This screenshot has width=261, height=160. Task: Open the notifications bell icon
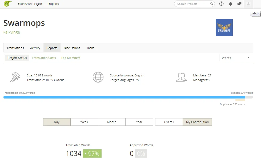point(230,4)
